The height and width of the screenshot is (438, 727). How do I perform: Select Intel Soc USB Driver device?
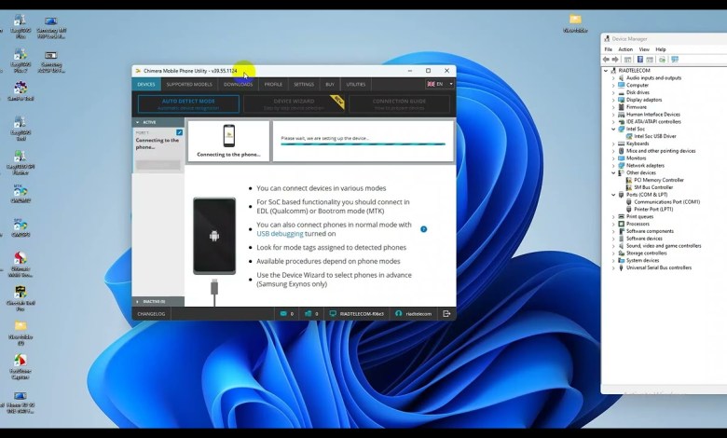click(x=651, y=136)
